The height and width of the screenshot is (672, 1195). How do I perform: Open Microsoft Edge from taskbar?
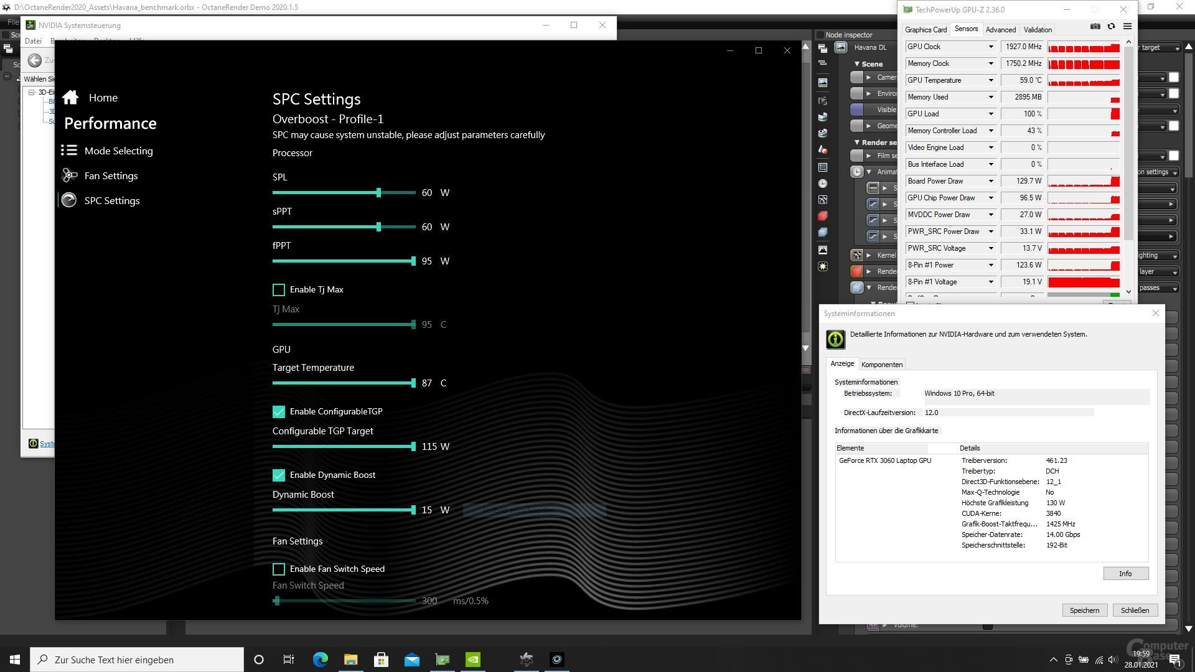[x=320, y=660]
